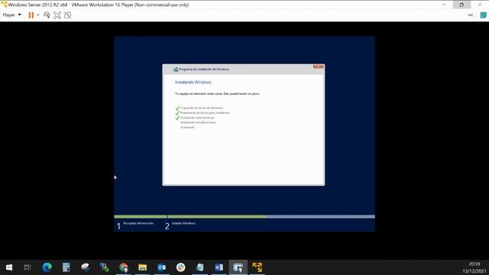Click the 'Instalando características' step
Screen dimensions: 489x275
pyautogui.click(x=197, y=118)
